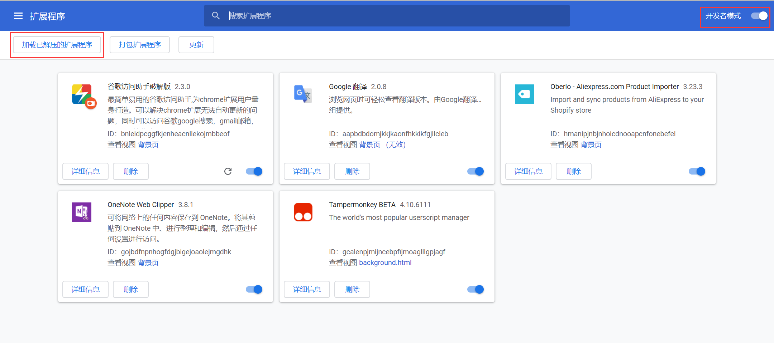The image size is (774, 343).
Task: Click the 扩展程序 page title
Action: (47, 16)
